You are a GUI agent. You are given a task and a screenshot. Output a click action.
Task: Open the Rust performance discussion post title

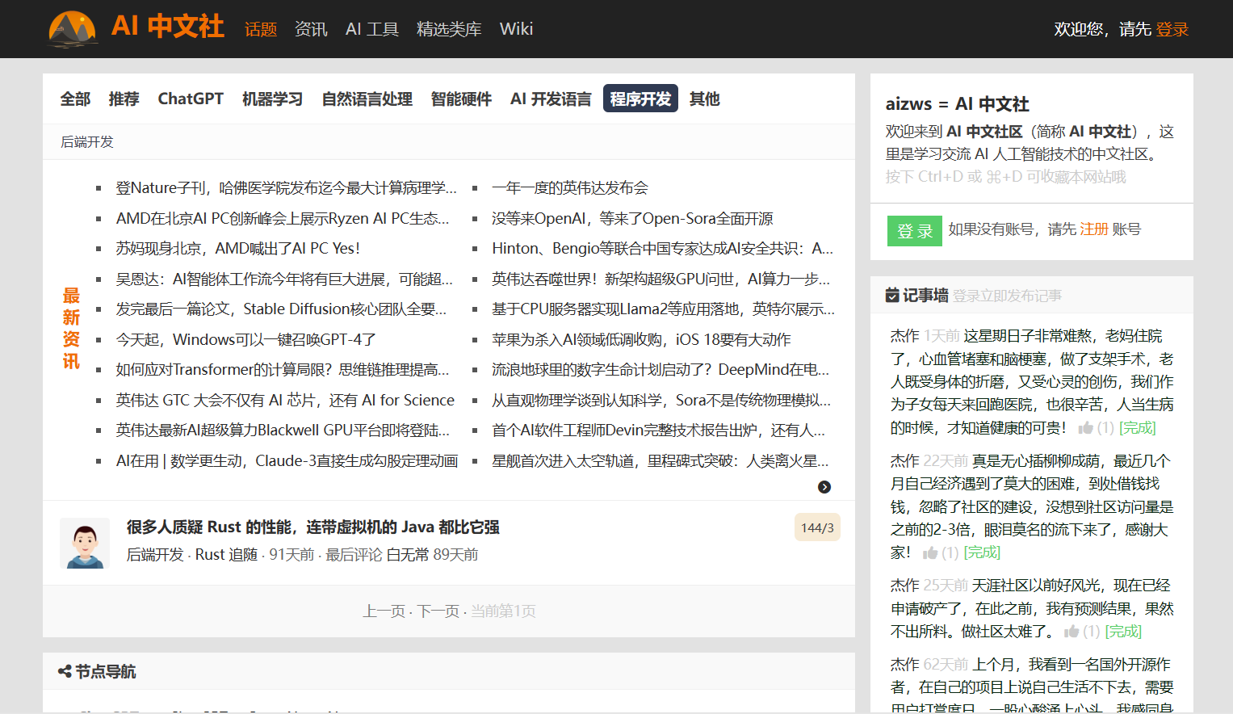[312, 527]
